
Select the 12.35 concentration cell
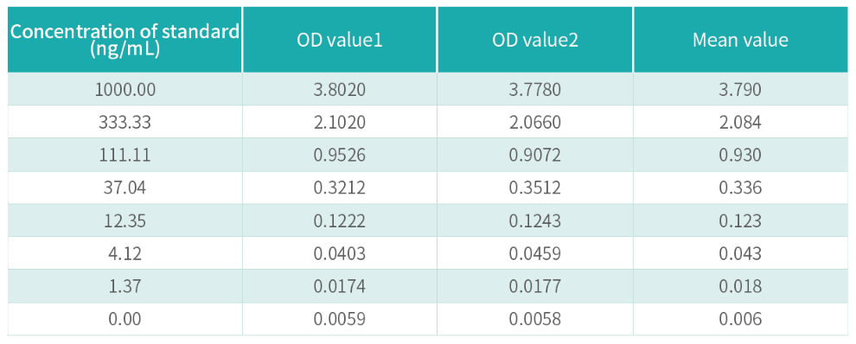tap(125, 220)
